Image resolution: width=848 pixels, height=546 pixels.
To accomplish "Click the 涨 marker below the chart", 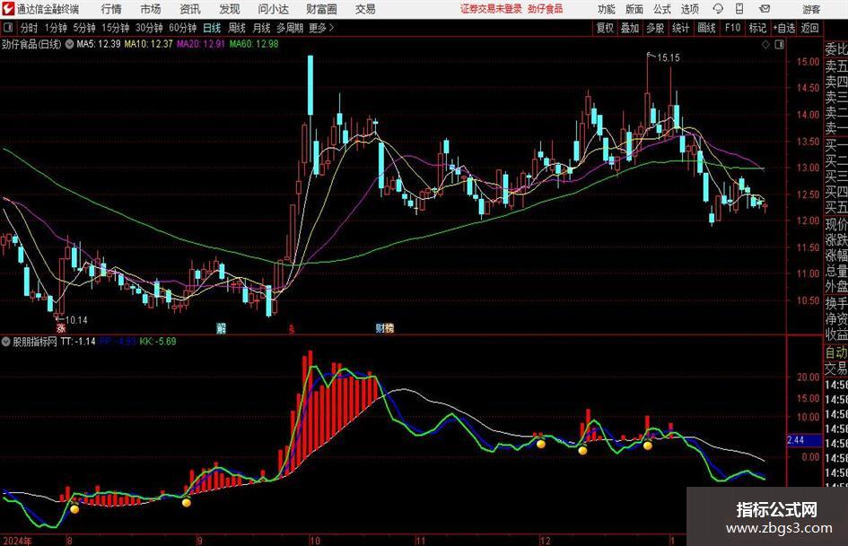I will point(61,328).
